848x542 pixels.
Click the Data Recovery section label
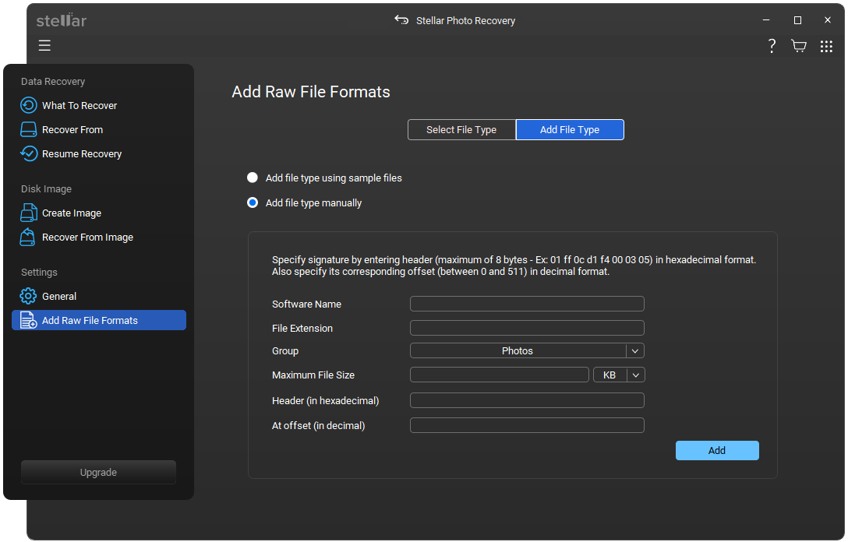click(x=53, y=82)
